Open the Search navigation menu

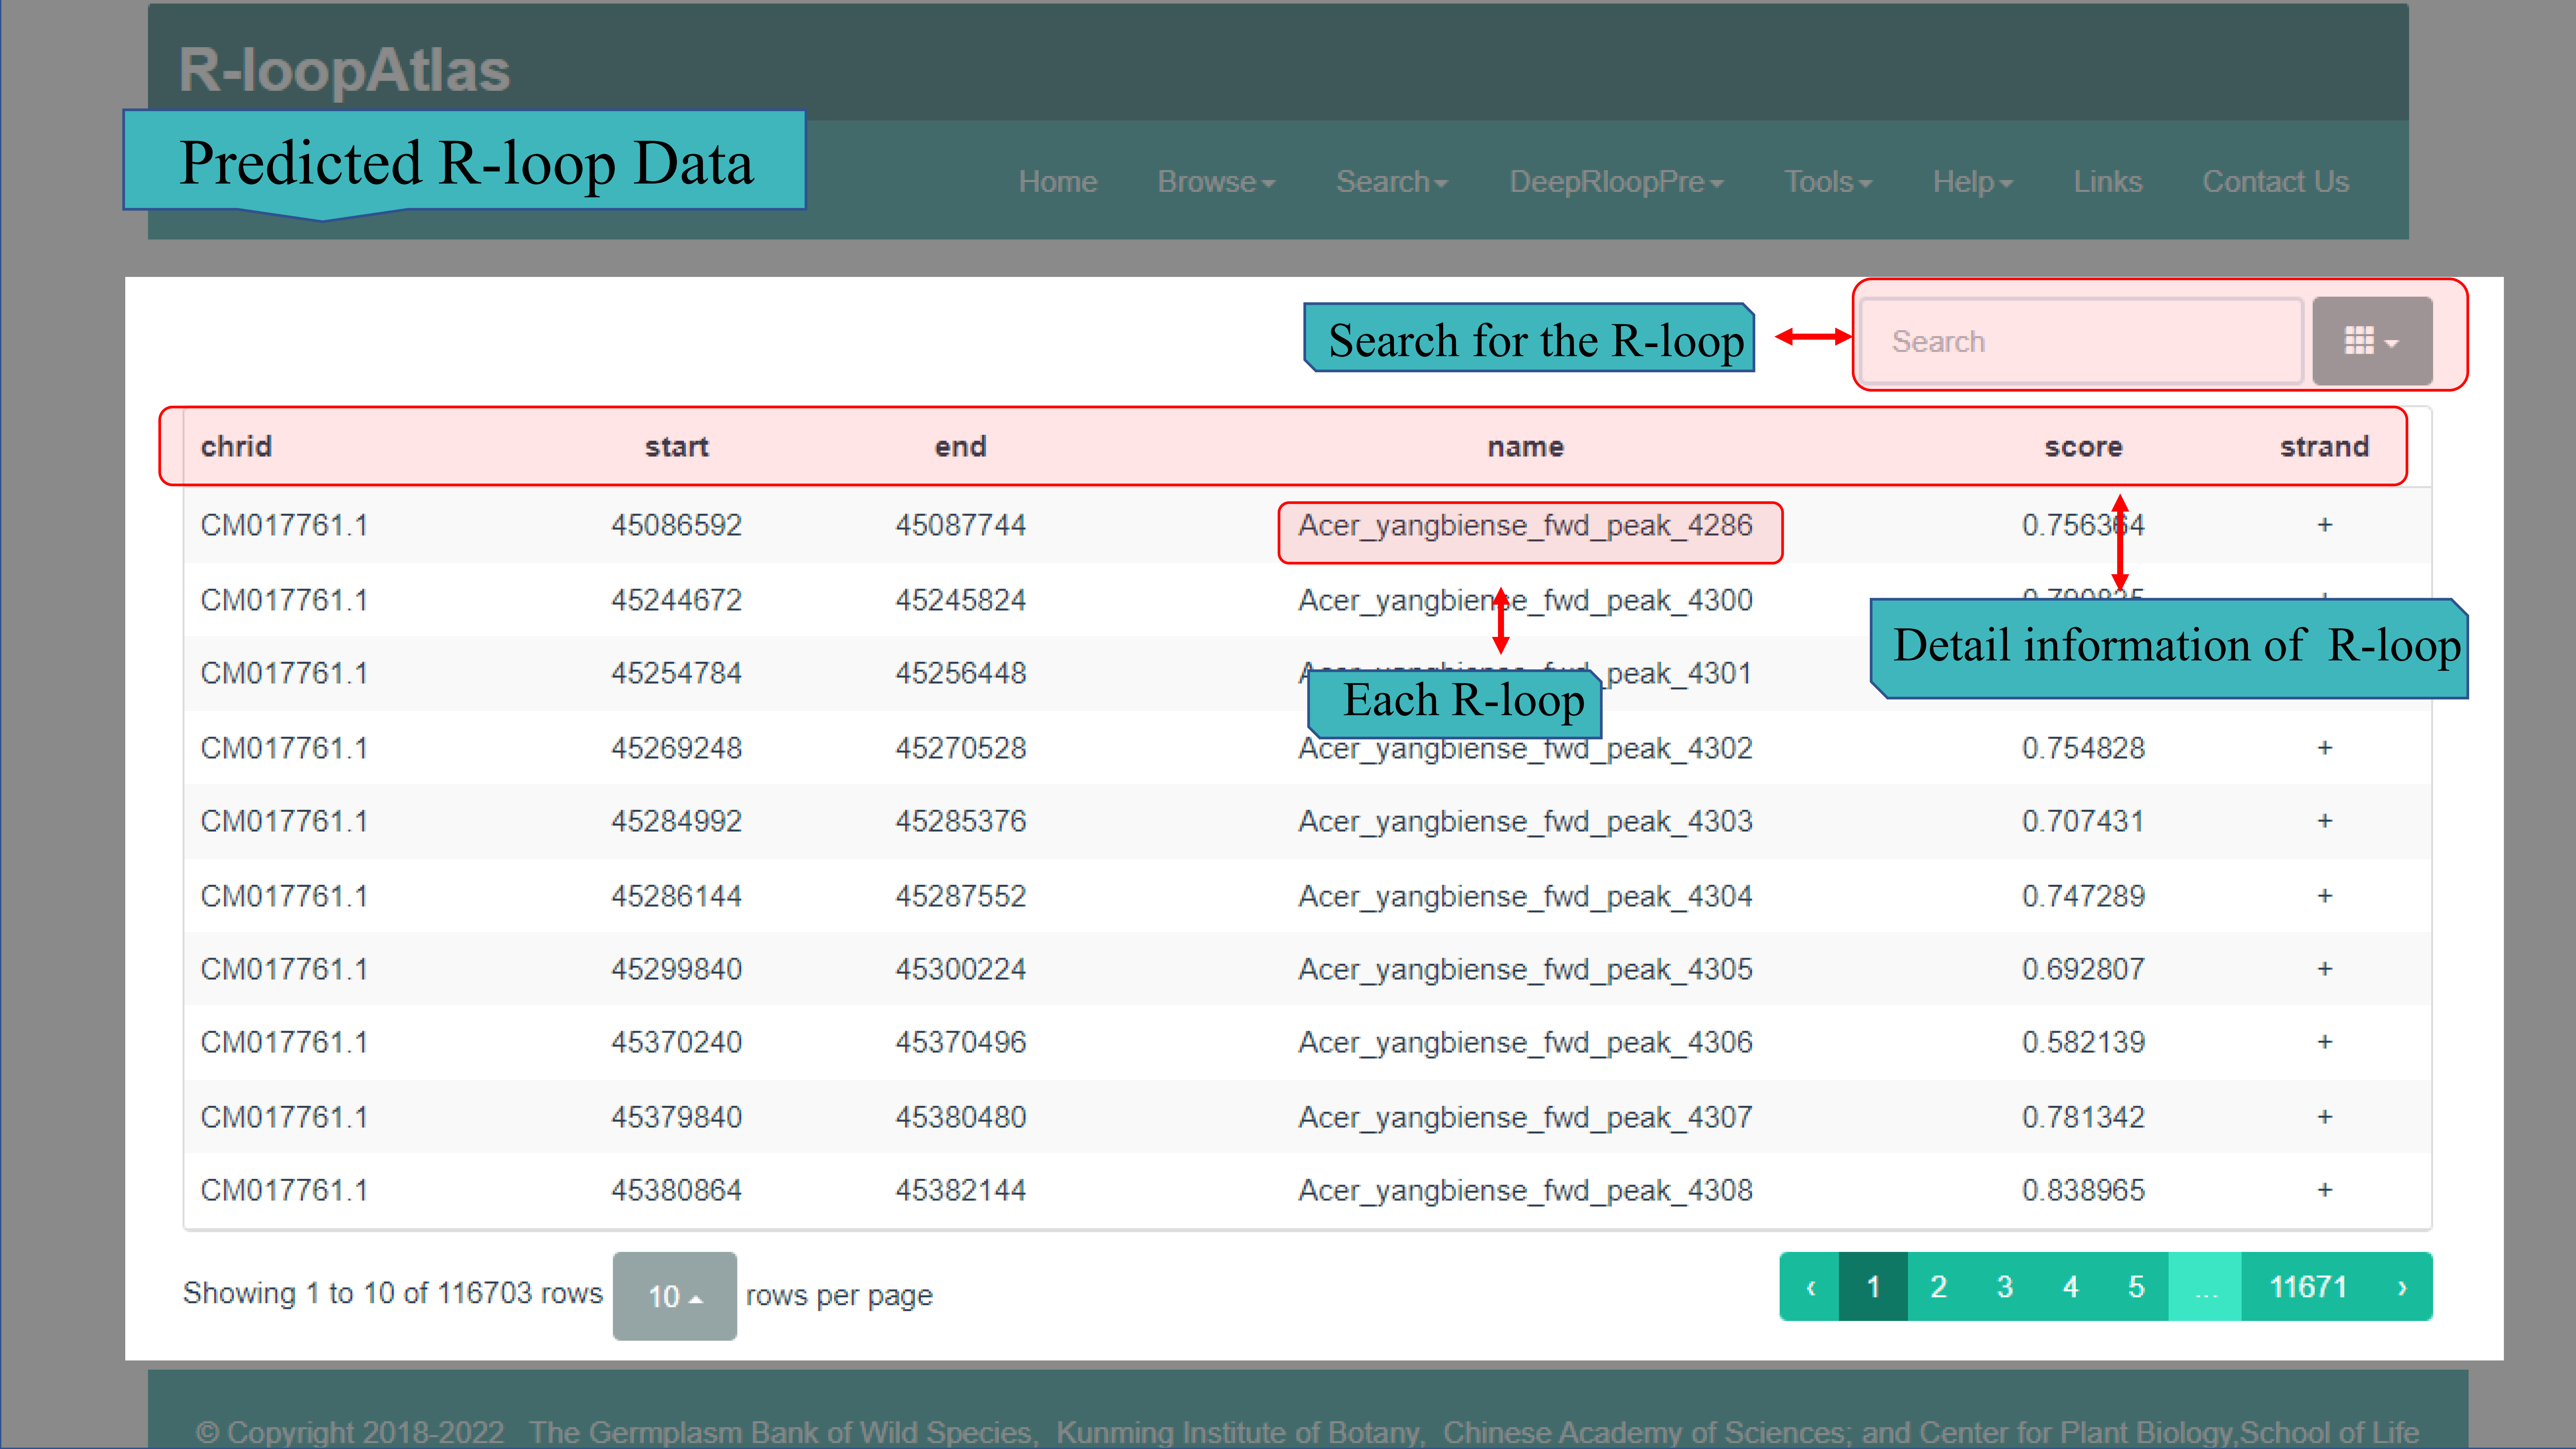tap(1391, 182)
